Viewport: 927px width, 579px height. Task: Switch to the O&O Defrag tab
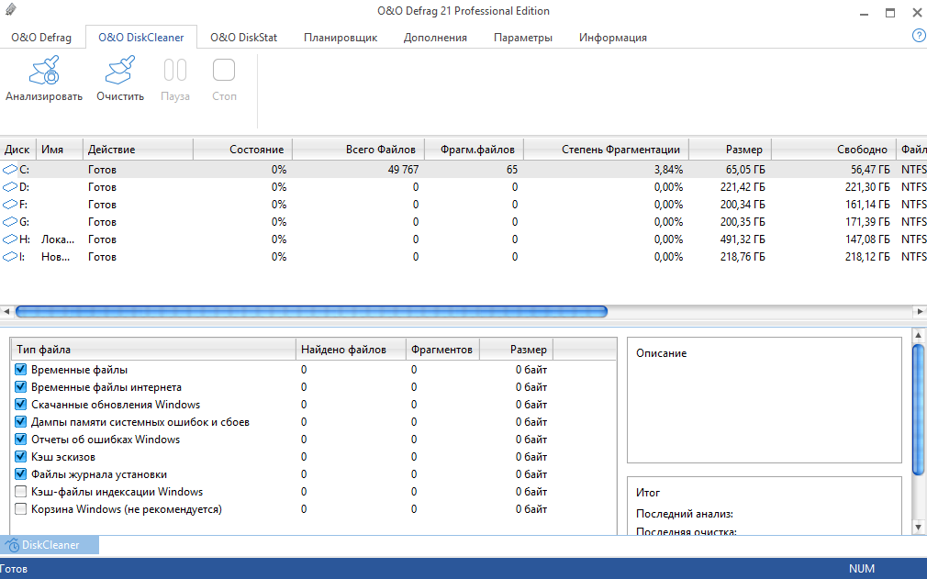[x=41, y=38]
